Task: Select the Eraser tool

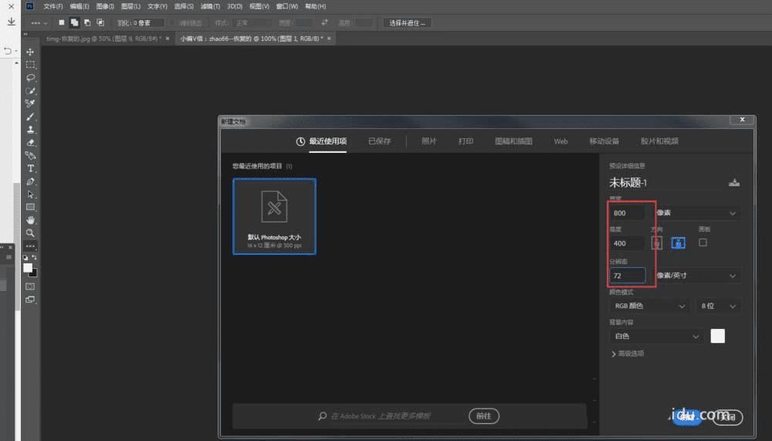Action: point(30,142)
